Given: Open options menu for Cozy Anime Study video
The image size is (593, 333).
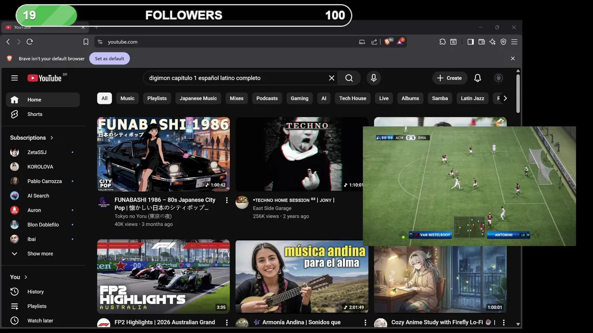Looking at the screenshot, I should pyautogui.click(x=504, y=322).
